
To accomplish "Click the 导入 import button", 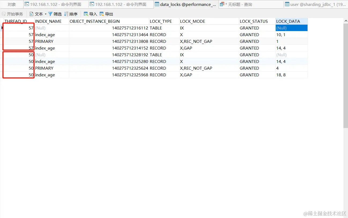I will point(91,14).
